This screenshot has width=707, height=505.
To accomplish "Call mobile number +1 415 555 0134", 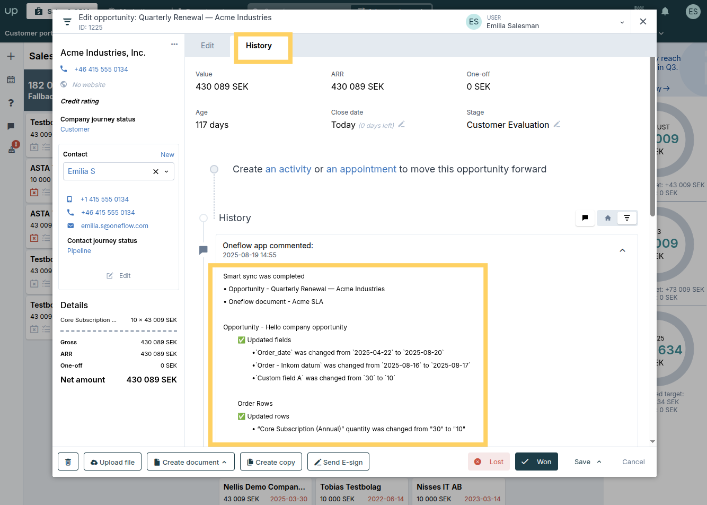I will coord(104,199).
